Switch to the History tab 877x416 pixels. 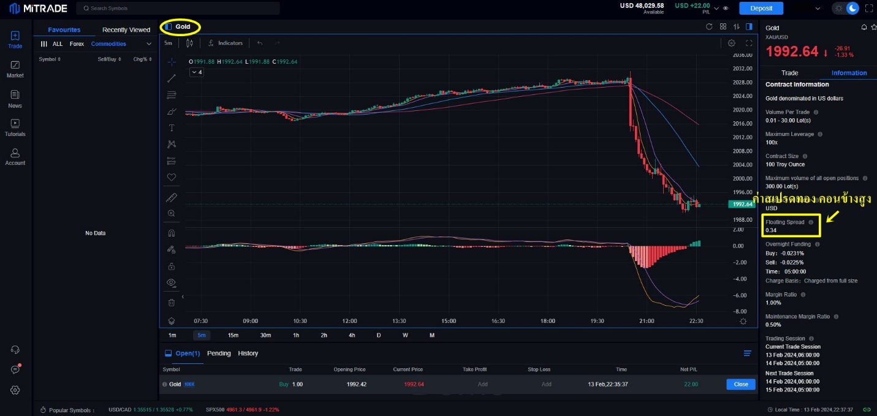[248, 354]
